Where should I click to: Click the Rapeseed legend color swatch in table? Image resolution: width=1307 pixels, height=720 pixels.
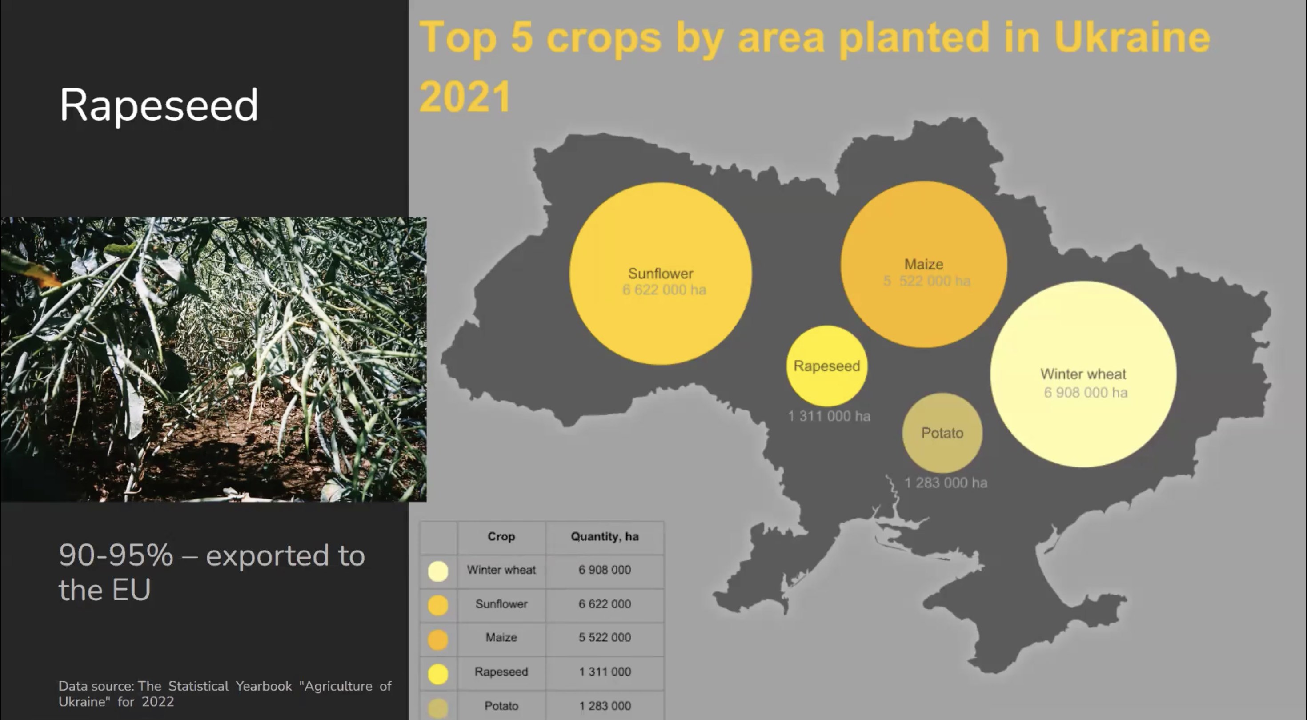click(438, 674)
